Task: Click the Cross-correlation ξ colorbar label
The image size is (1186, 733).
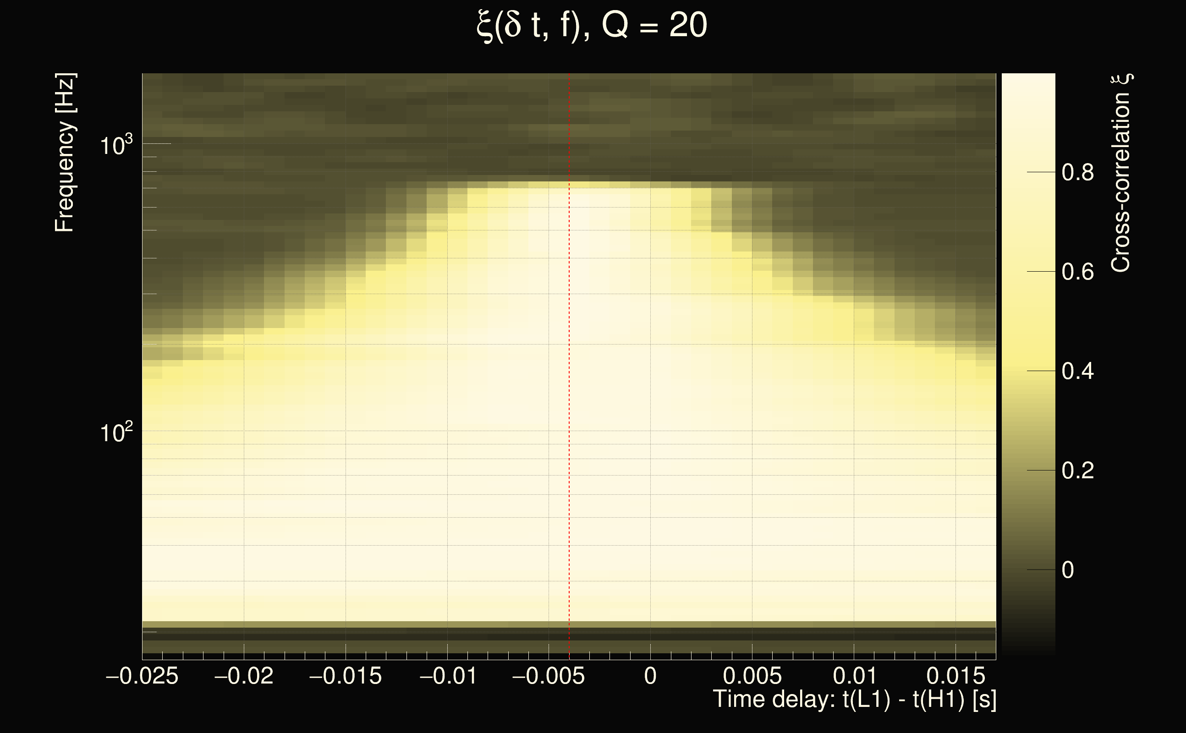Action: [x=1121, y=173]
